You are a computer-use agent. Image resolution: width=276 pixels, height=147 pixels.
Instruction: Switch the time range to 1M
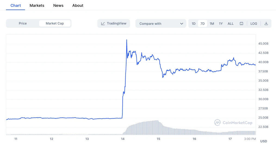[212, 24]
